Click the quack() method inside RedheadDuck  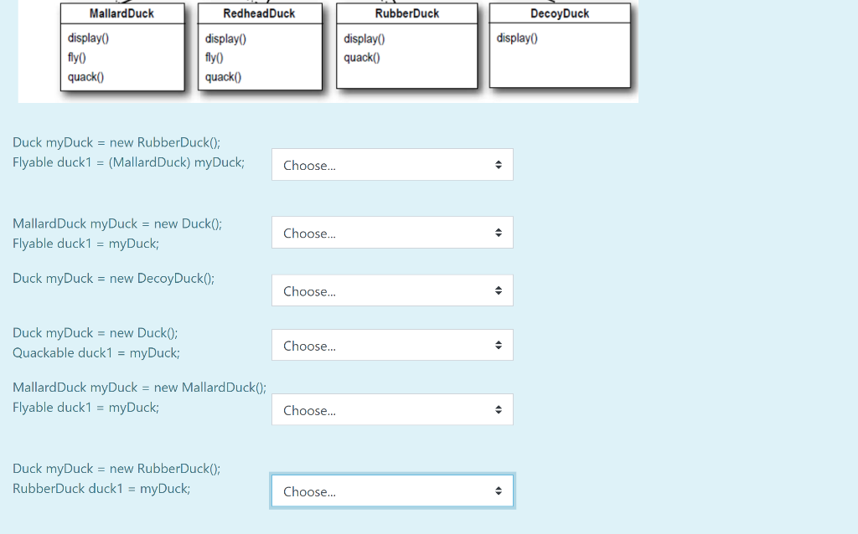coord(221,77)
